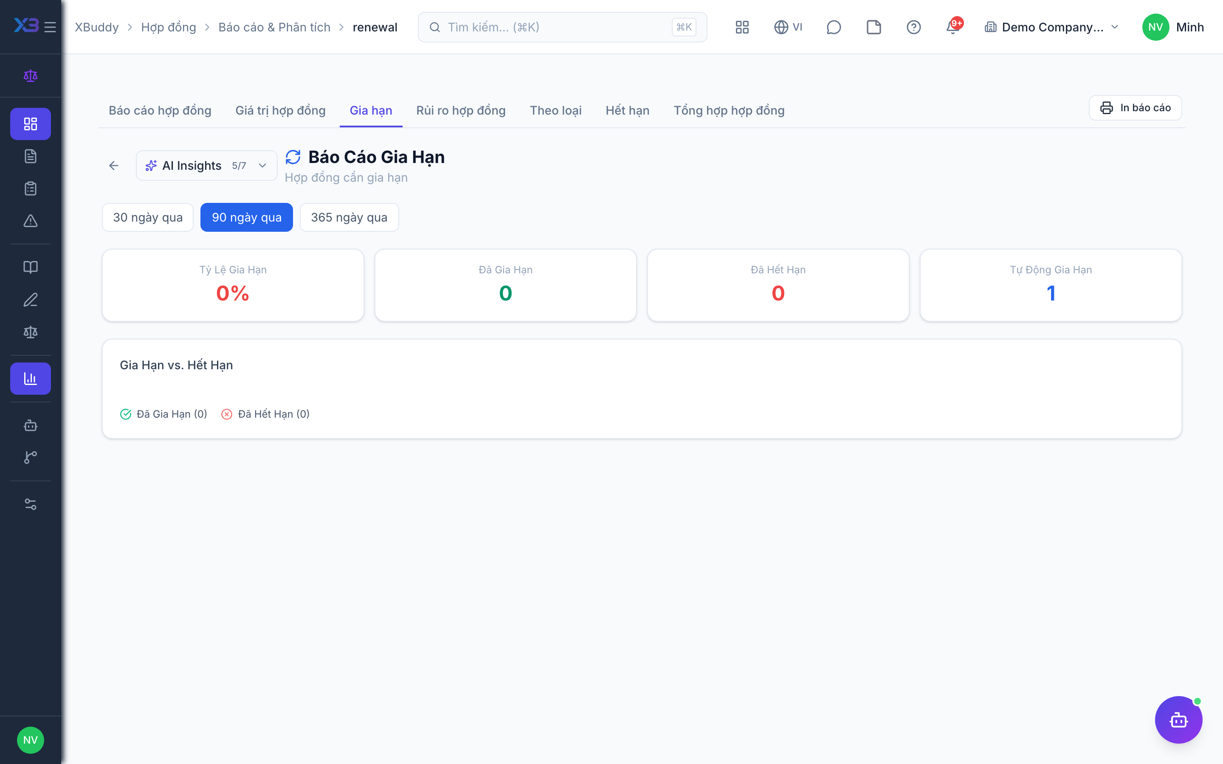This screenshot has width=1223, height=764.
Task: Switch to Tổng hợp hợp đồng tab
Action: [x=729, y=110]
